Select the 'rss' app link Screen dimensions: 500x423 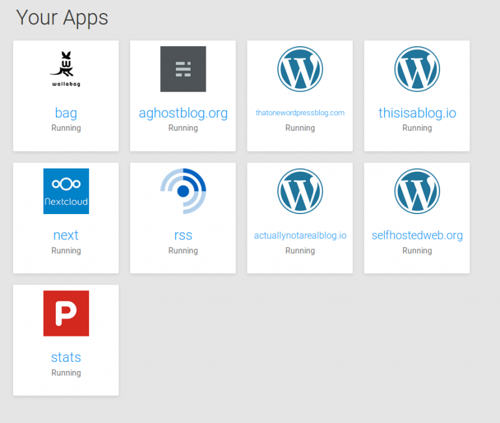click(183, 235)
